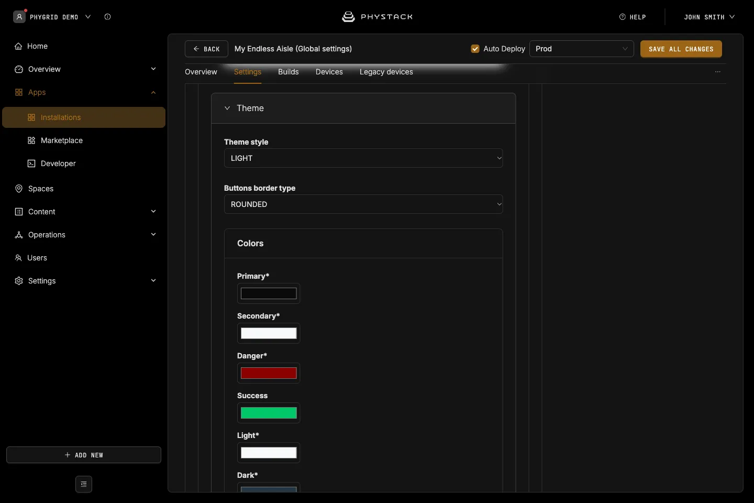Image resolution: width=754 pixels, height=503 pixels.
Task: Click the Users icon in sidebar
Action: [18, 258]
